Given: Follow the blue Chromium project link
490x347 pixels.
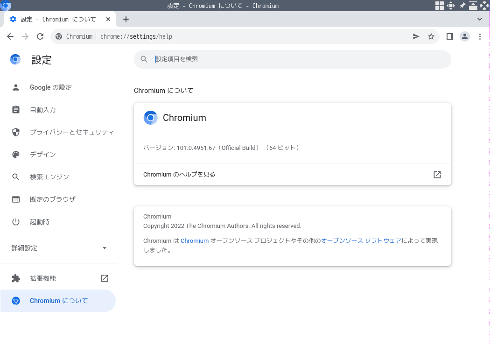Looking at the screenshot, I should click(195, 241).
